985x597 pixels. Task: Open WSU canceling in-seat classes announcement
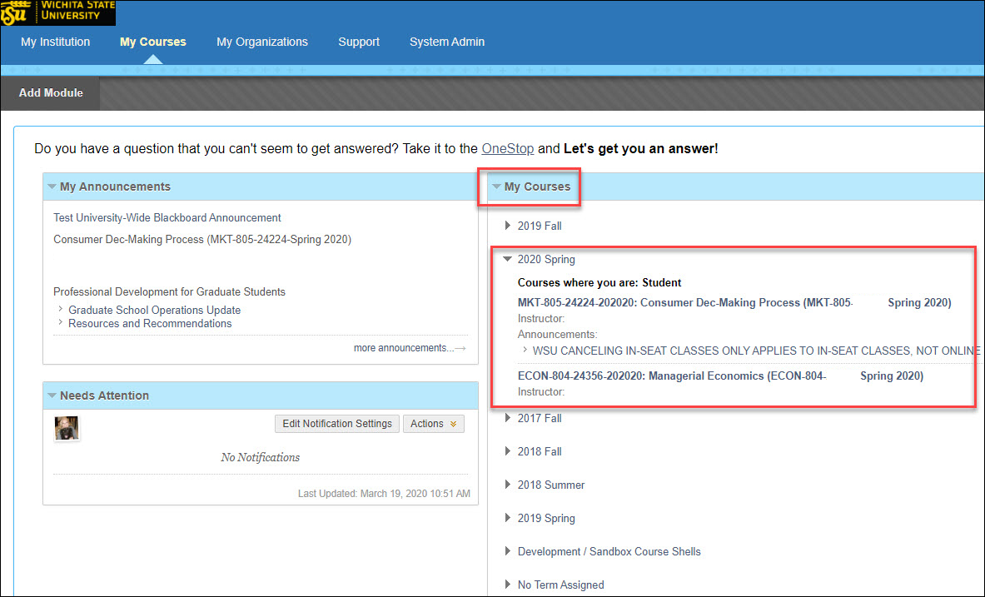pyautogui.click(x=756, y=351)
